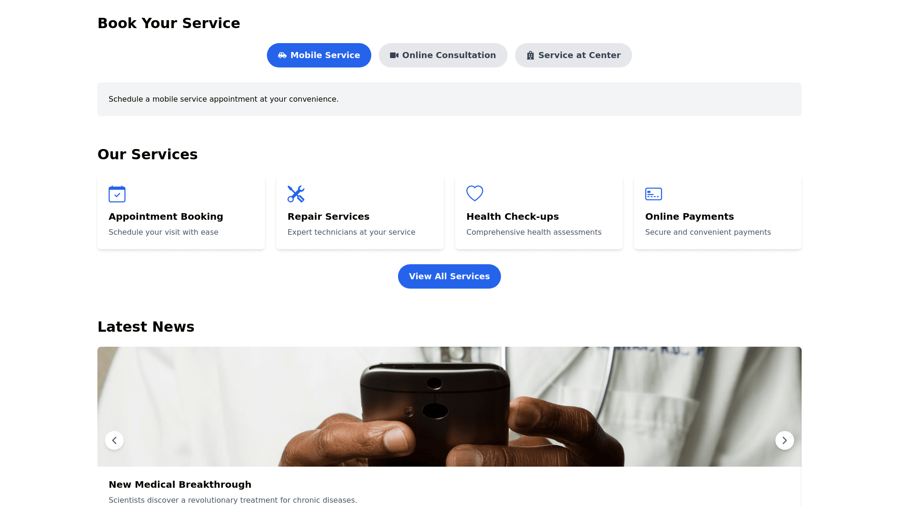Click the mobile service appointment description box
Screen dimensions: 899x506
point(449,99)
